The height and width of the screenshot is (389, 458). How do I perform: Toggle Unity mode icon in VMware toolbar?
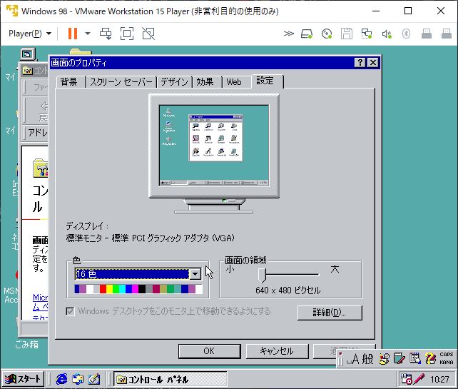(148, 34)
